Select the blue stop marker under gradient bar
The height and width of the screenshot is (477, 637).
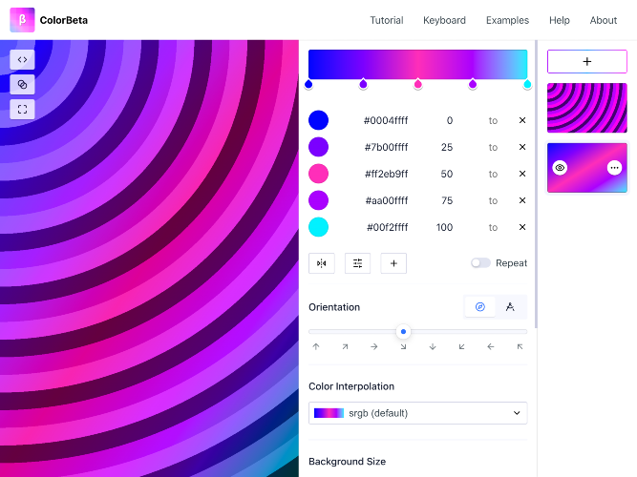click(x=308, y=84)
